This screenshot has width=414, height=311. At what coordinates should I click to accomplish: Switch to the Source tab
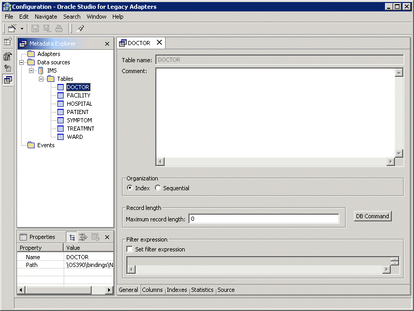pyautogui.click(x=226, y=290)
